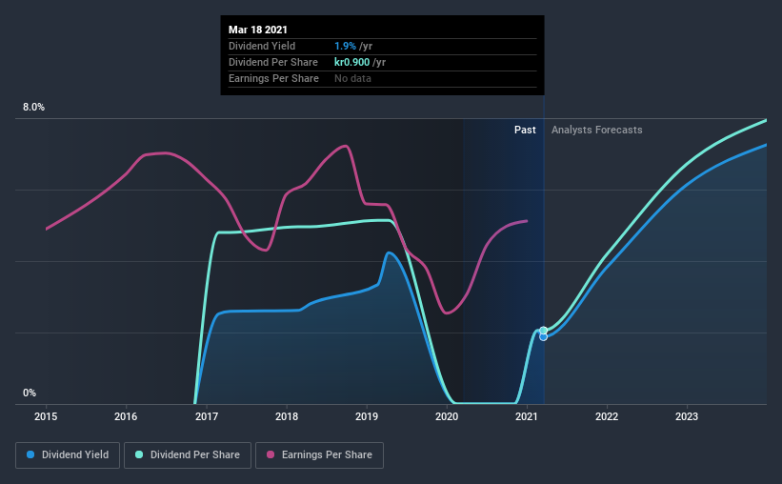Image resolution: width=782 pixels, height=484 pixels.
Task: Click the 2023 x-axis label
Action: tap(687, 416)
